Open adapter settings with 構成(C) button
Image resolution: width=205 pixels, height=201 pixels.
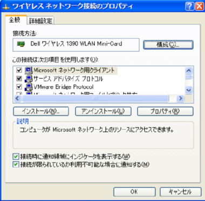point(168,45)
